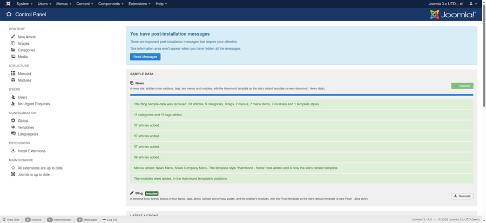Open the Help dropdown menu
The width and height of the screenshot is (486, 223).
pos(161,4)
